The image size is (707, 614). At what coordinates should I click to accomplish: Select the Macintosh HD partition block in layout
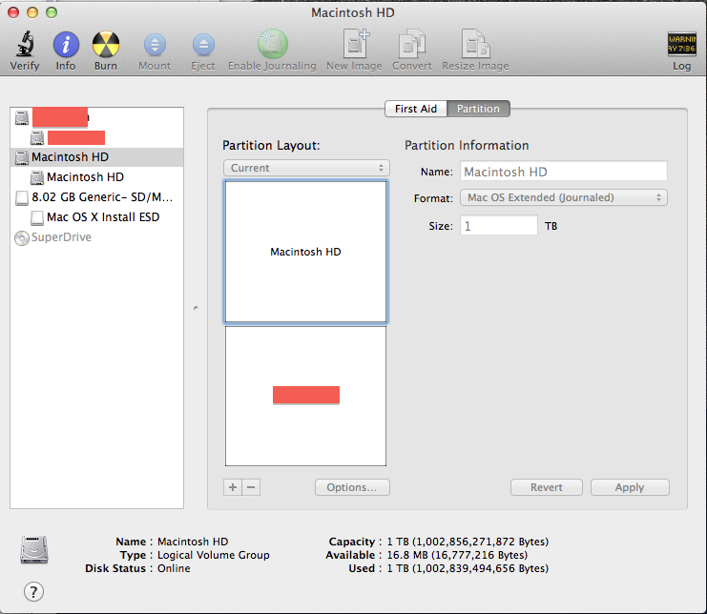pyautogui.click(x=305, y=252)
